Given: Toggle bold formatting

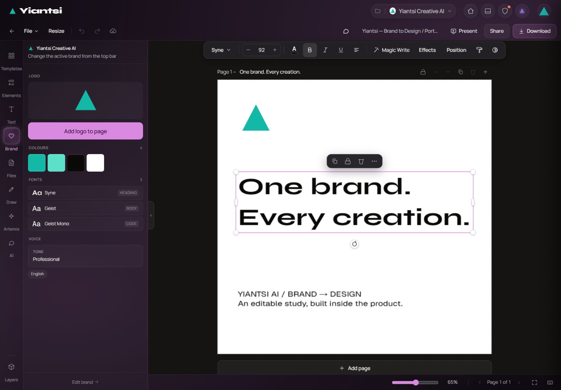Looking at the screenshot, I should point(310,50).
